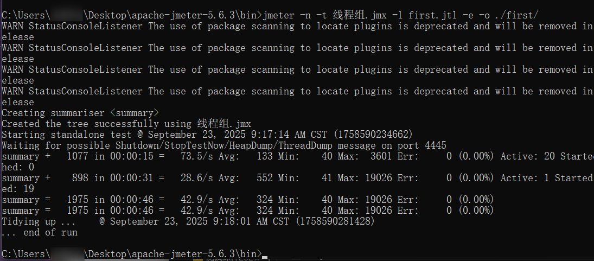The width and height of the screenshot is (594, 261).
Task: Click 'Tidying up ...' line
Action: [x=188, y=221]
